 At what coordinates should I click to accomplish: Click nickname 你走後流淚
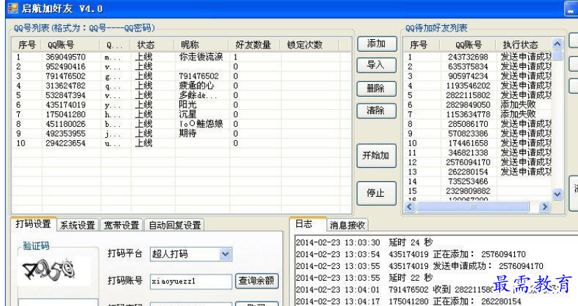201,57
